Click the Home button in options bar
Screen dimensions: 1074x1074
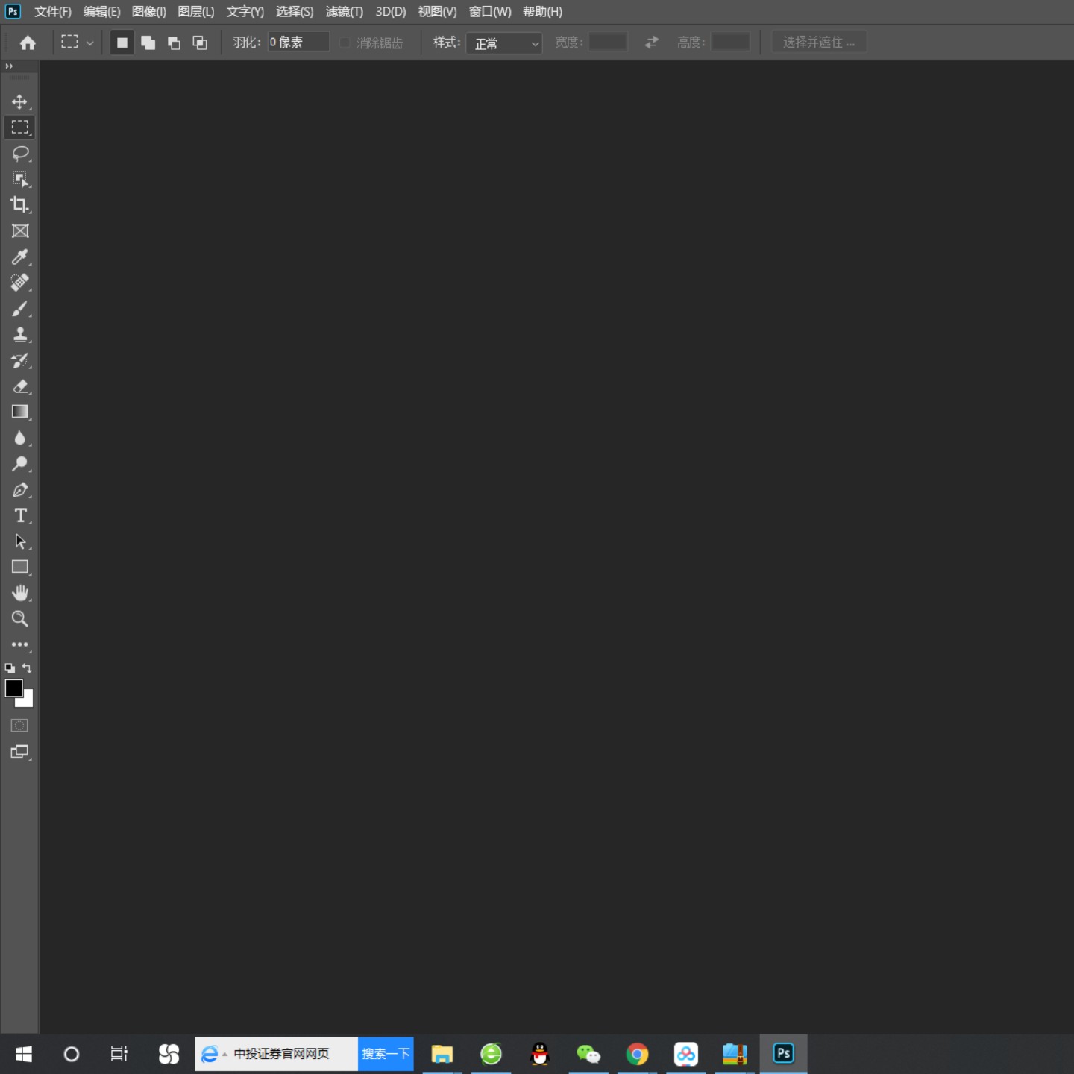pyautogui.click(x=28, y=43)
